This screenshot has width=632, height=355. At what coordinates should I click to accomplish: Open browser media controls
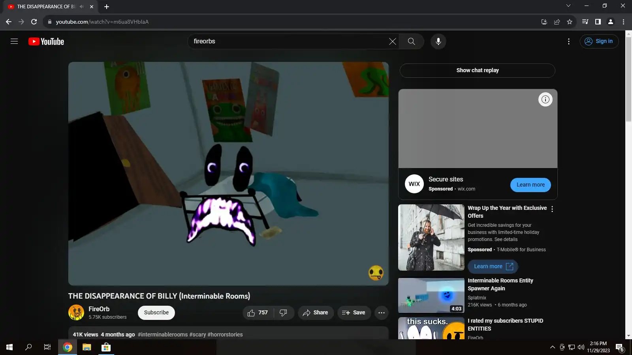(585, 22)
